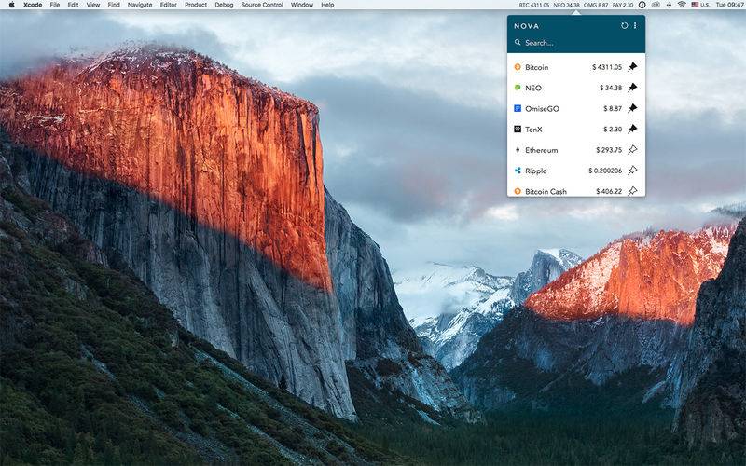Open the Navigate menu

[x=140, y=5]
